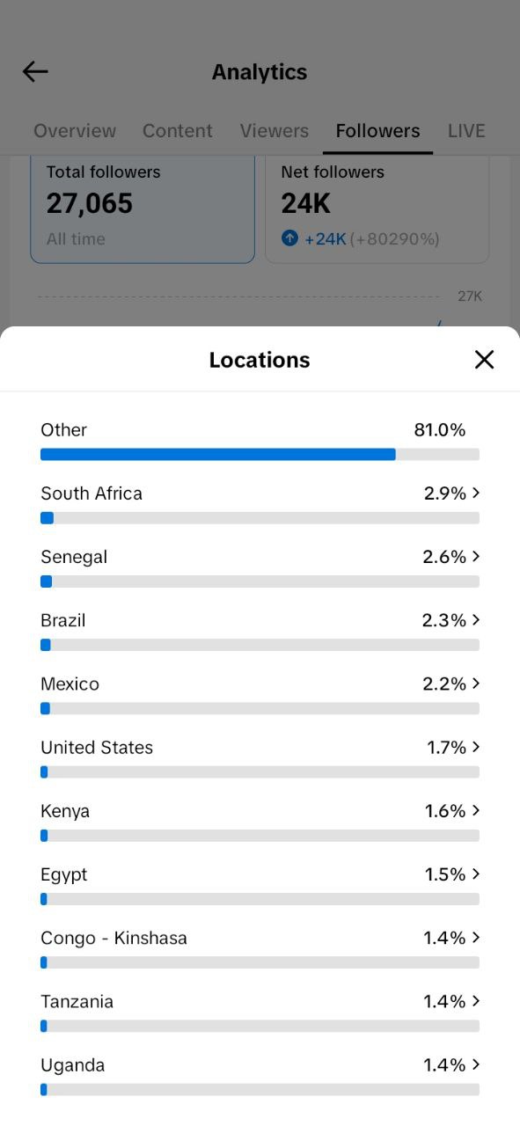Image resolution: width=520 pixels, height=1126 pixels.
Task: Open Brazil chevron arrow
Action: 476,619
